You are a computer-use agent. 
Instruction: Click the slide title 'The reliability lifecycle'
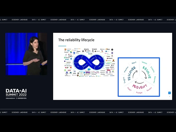point(76,40)
